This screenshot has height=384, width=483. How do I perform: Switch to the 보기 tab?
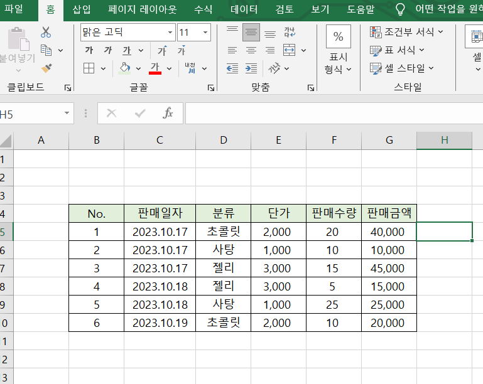320,9
